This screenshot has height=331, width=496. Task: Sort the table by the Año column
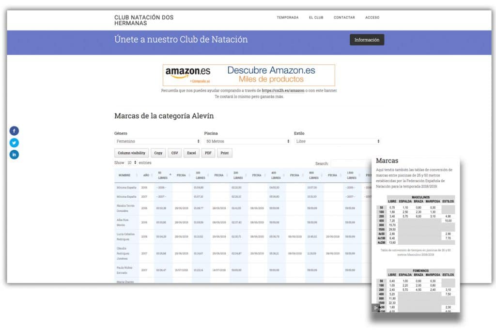[x=146, y=175]
